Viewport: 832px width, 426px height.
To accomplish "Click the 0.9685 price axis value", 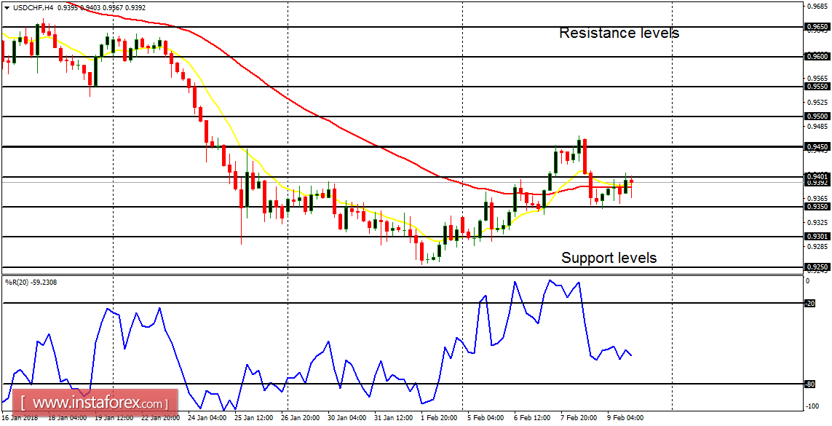I will 817,7.
